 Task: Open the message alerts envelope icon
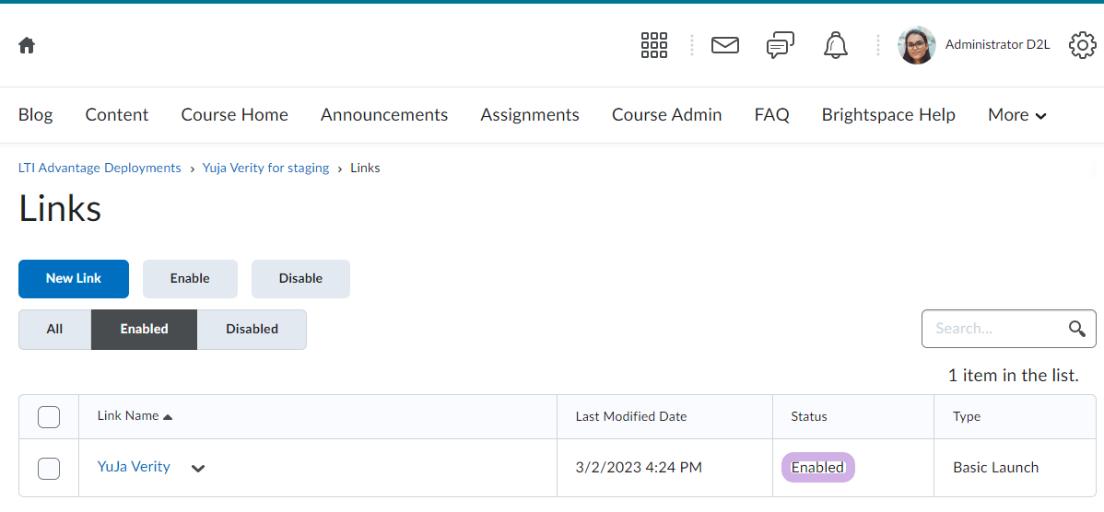coord(725,45)
